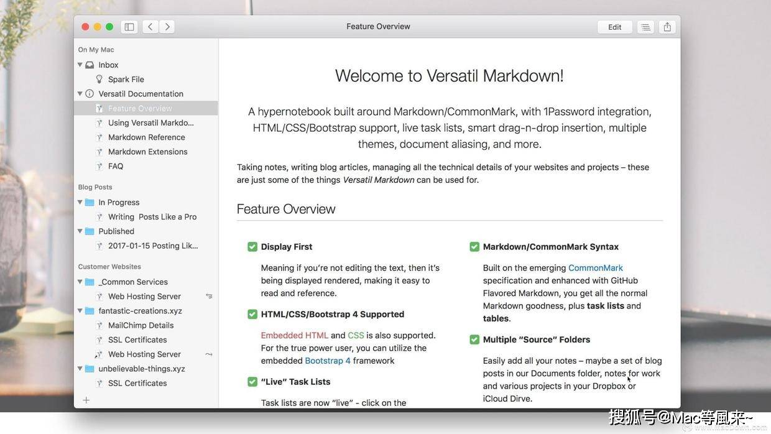771x434 pixels.
Task: Click the Edit button
Action: point(615,27)
